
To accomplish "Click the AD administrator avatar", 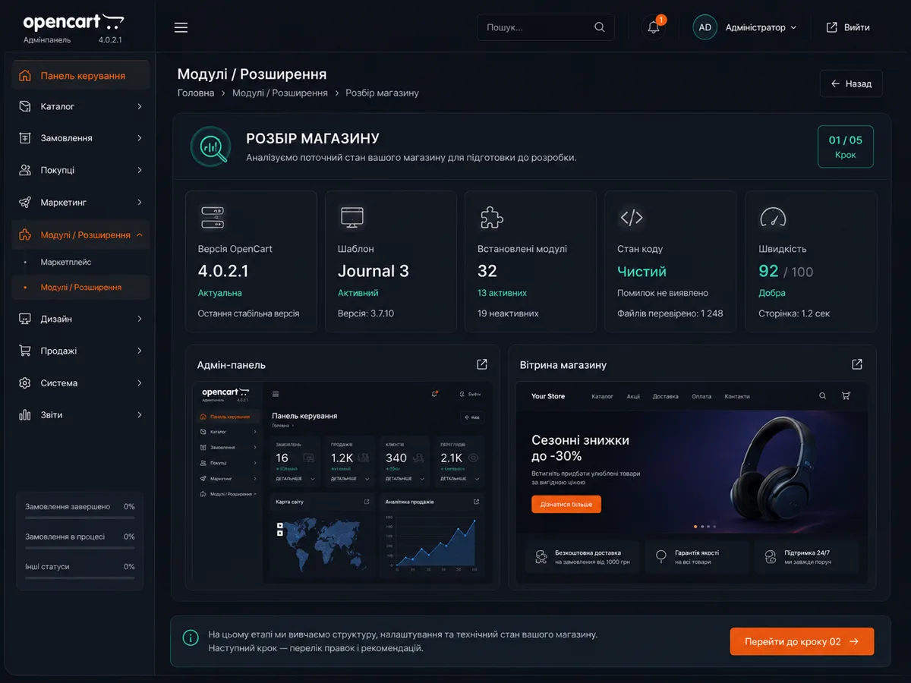I will click(705, 27).
